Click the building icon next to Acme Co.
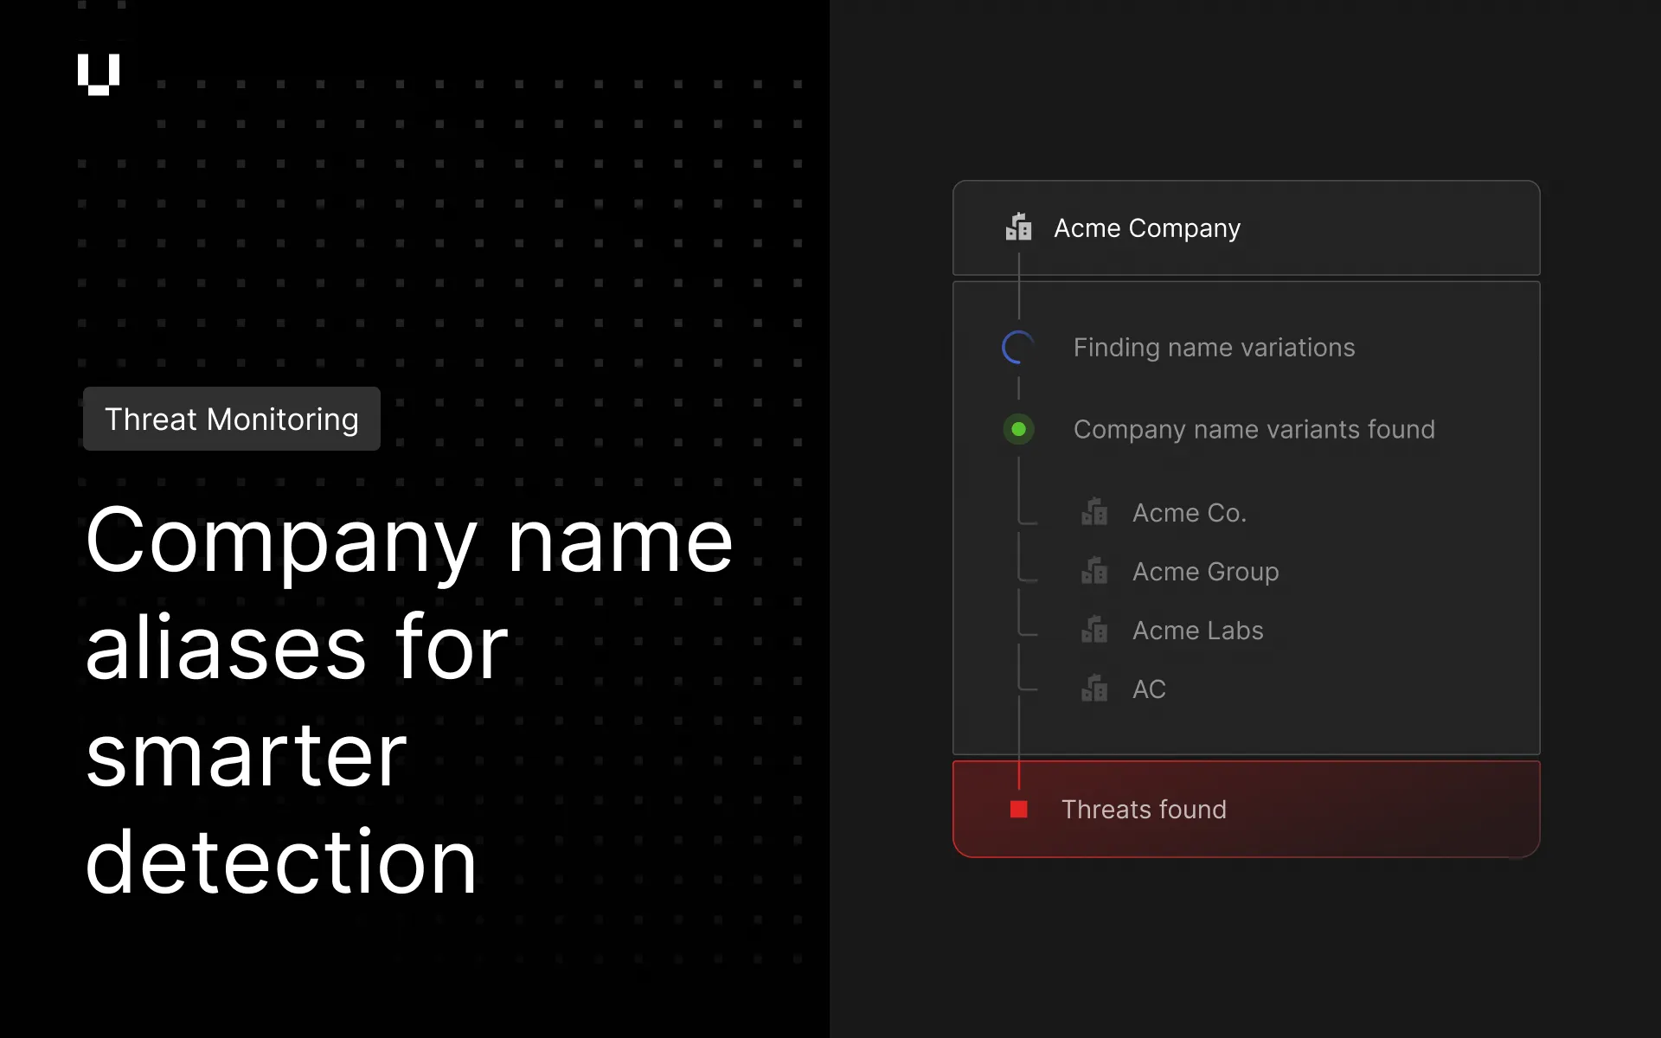This screenshot has width=1661, height=1038. tap(1094, 512)
